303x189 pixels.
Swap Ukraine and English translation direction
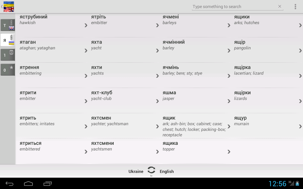pos(151,170)
